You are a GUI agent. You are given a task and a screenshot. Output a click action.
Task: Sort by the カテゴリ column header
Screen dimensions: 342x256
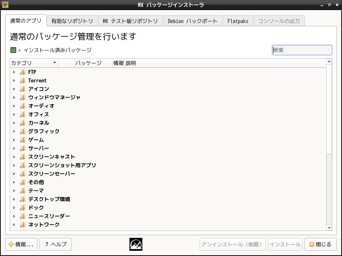pos(34,63)
